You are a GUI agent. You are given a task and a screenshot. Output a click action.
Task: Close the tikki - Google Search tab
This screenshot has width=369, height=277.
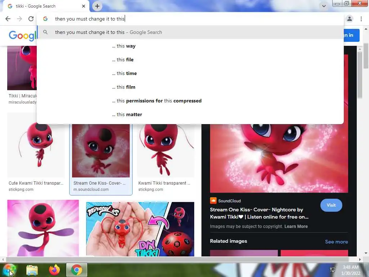(x=84, y=6)
